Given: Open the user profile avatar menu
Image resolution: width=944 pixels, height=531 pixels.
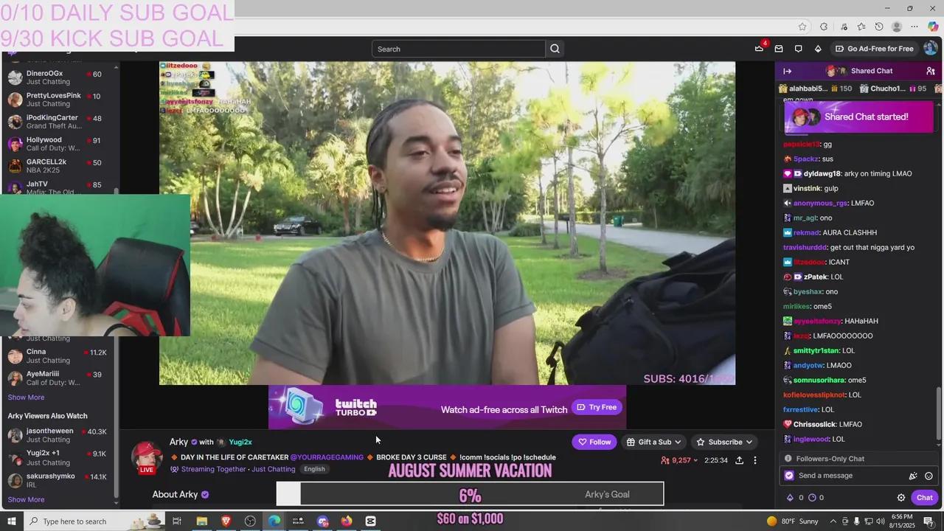Looking at the screenshot, I should [930, 49].
